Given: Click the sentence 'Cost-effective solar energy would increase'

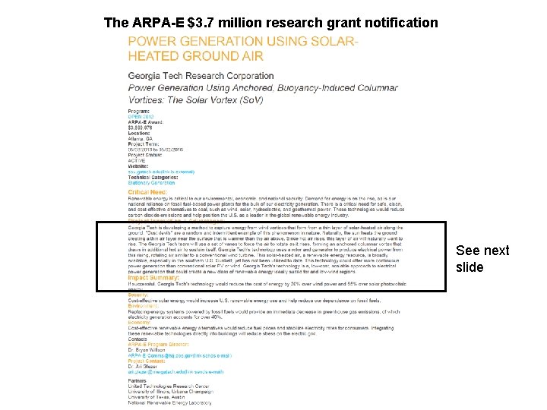Looking at the screenshot, I should coord(255,301).
